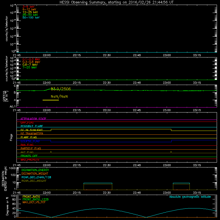Select the REAR_DEC_CHAN/128 legend label
Viewport: 220px width, 220px height.
tap(36, 177)
